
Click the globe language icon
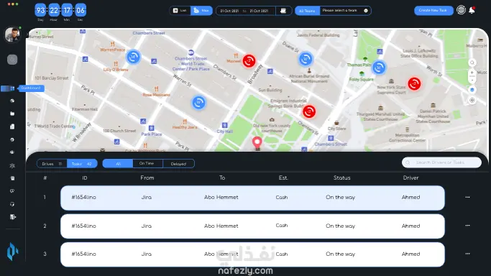click(x=461, y=10)
